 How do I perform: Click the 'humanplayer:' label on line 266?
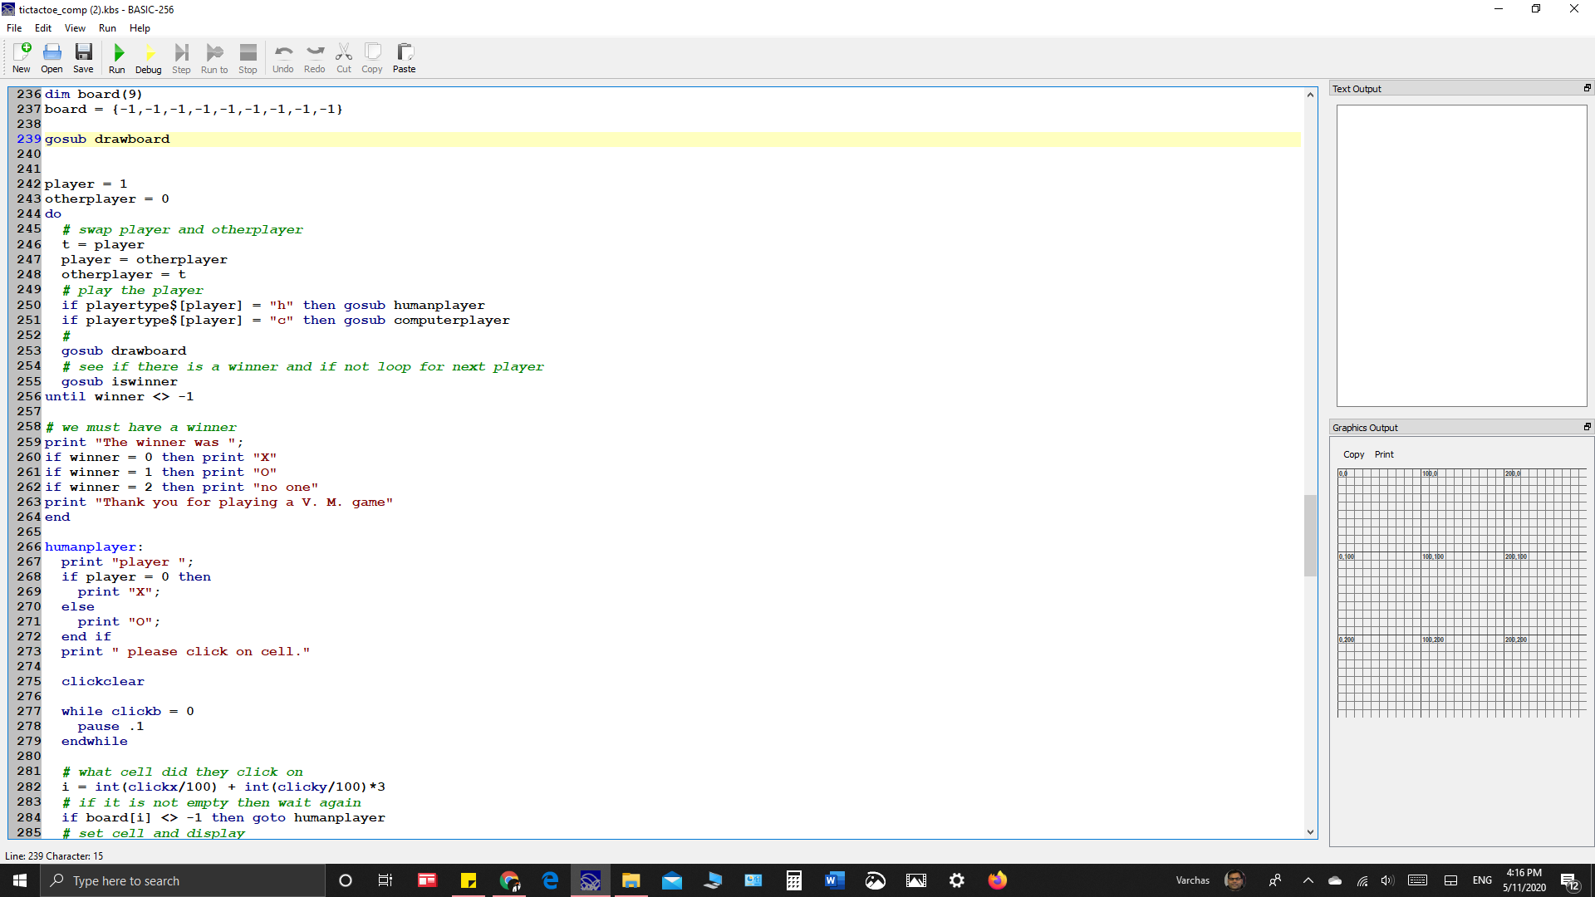(x=94, y=547)
